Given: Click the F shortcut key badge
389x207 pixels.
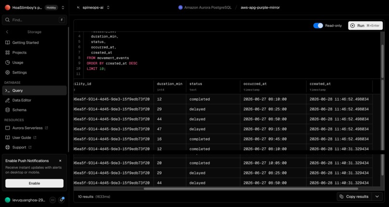Looking at the screenshot, I should (x=61, y=20).
